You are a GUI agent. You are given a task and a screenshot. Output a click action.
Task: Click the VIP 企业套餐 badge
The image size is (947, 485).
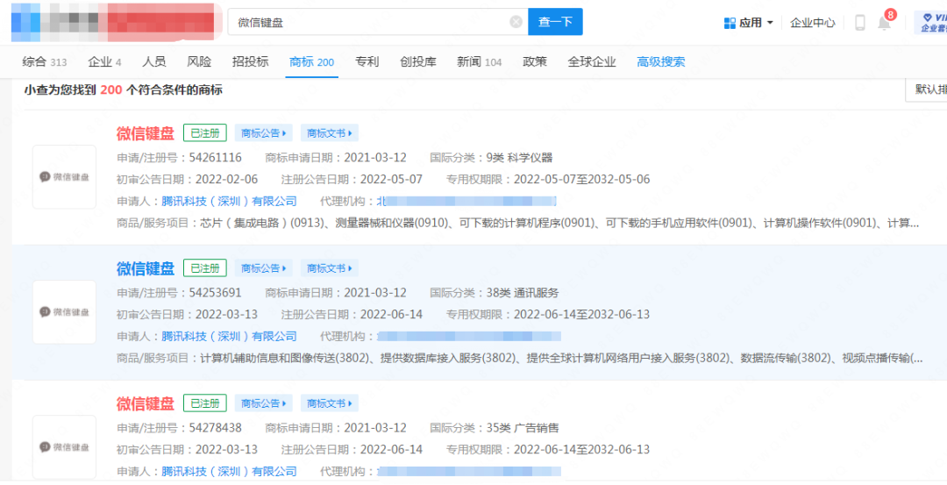(x=930, y=23)
